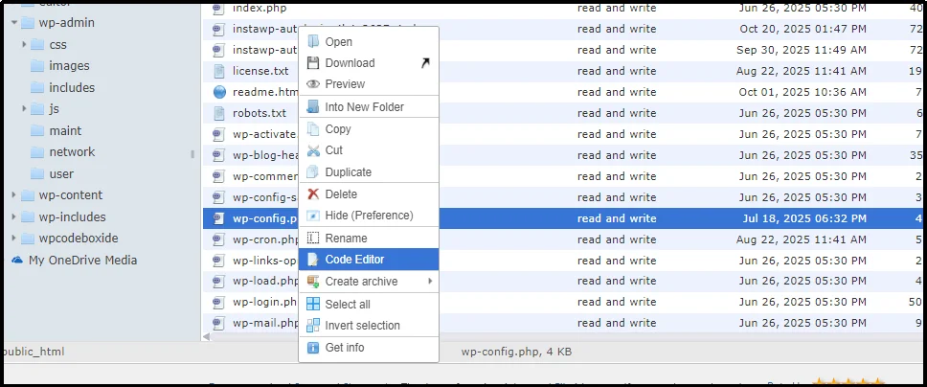Click the Create archive box icon
927x387 pixels.
(x=313, y=281)
